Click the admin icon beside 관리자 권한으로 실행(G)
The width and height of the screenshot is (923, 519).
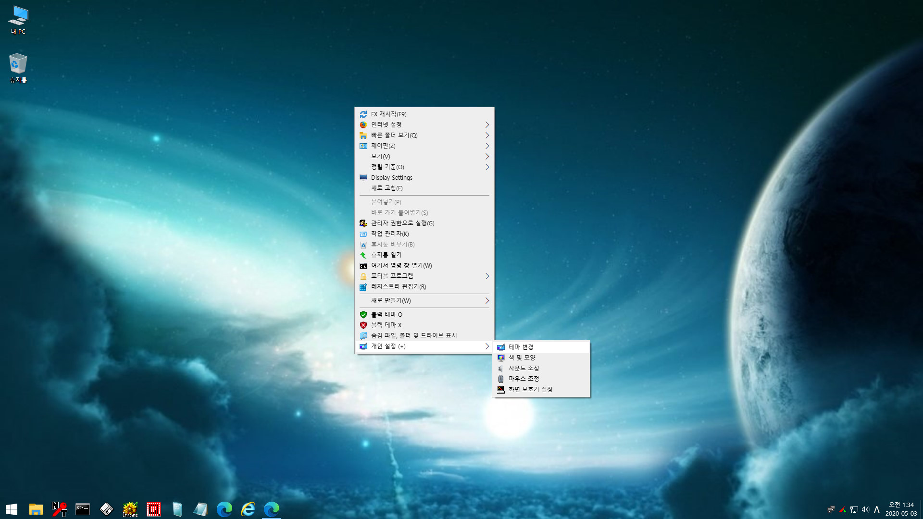[363, 223]
